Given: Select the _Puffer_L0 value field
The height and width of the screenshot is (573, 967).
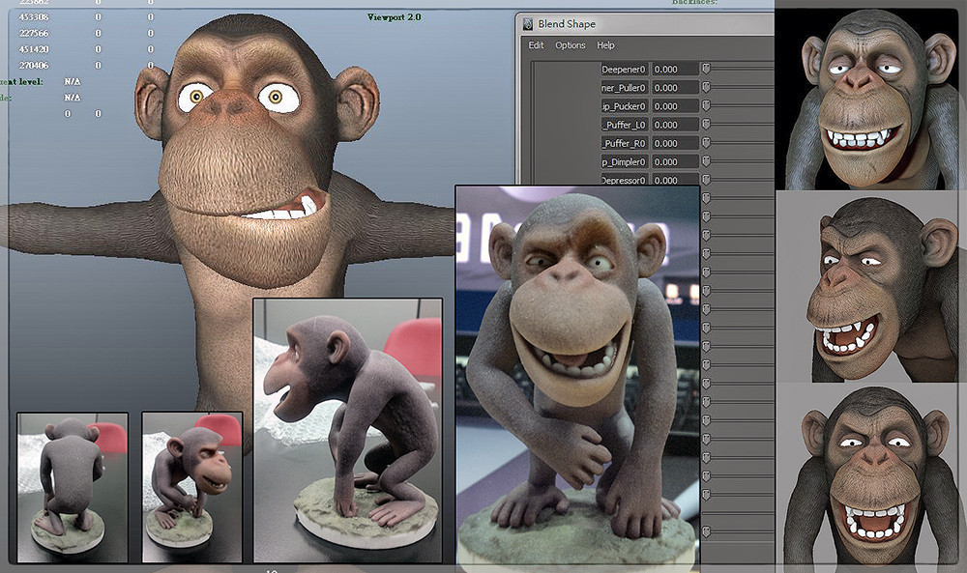Looking at the screenshot, I should pos(675,125).
